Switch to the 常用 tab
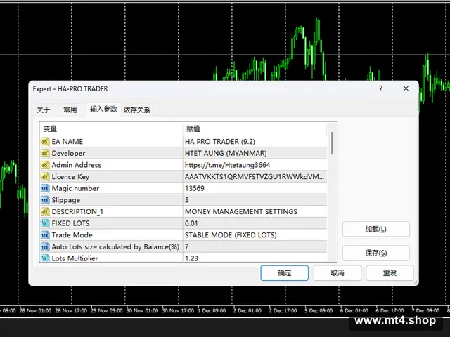This screenshot has width=450, height=337. [x=70, y=110]
